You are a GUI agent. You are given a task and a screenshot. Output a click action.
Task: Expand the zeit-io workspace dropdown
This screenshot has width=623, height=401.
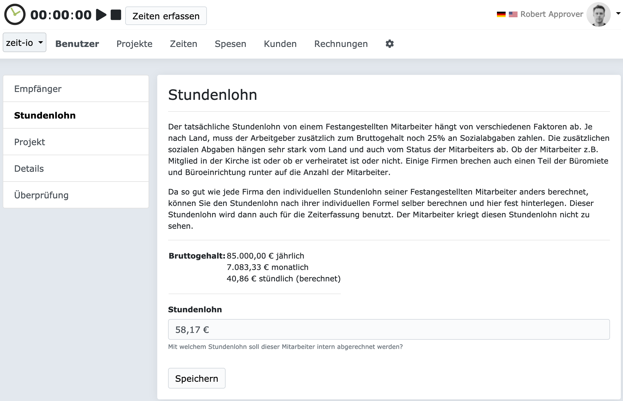coord(40,42)
